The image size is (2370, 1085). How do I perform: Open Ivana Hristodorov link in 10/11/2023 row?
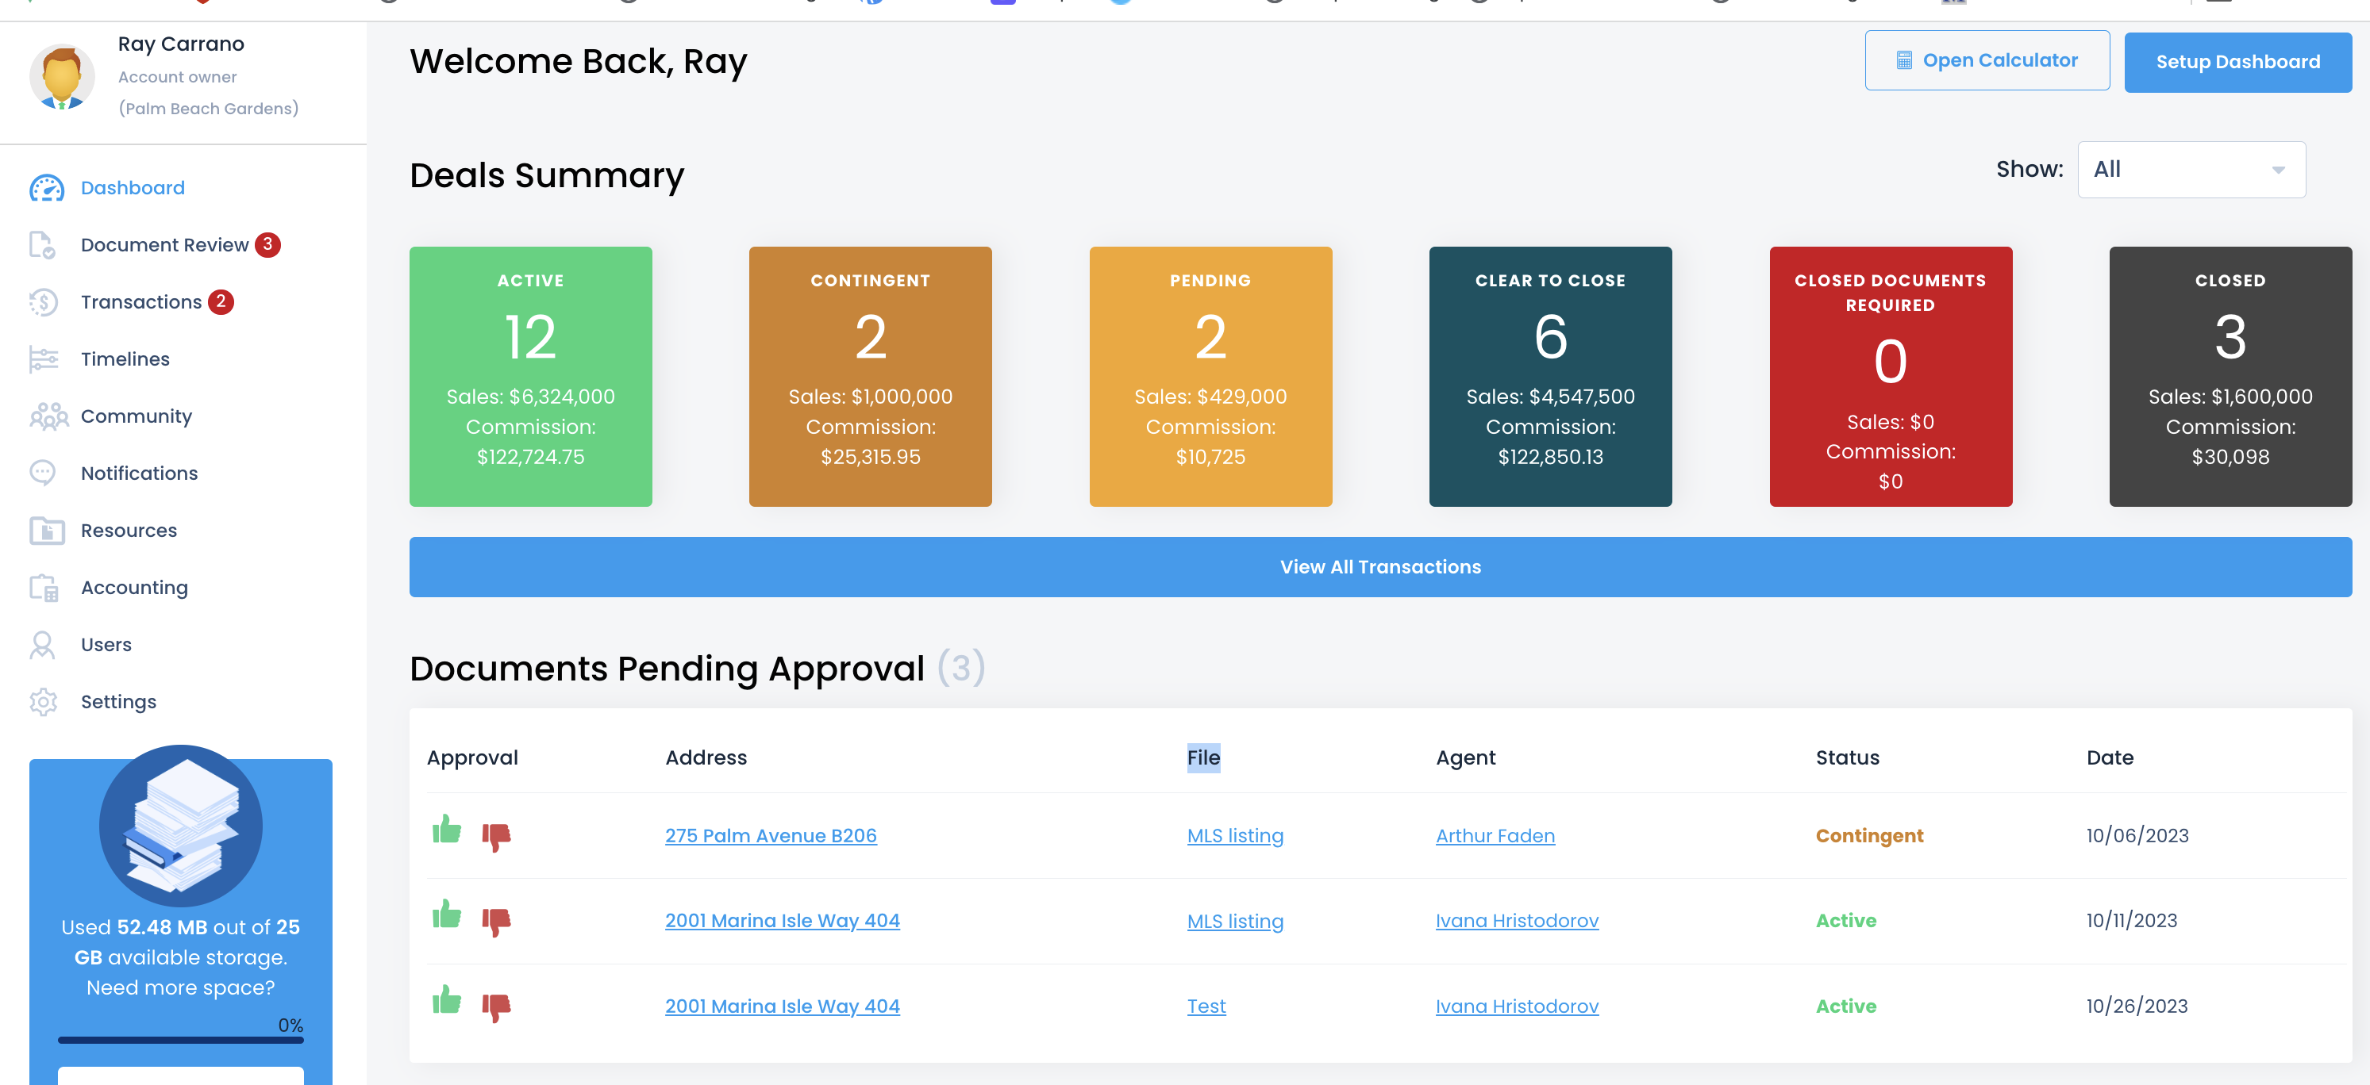(1517, 922)
